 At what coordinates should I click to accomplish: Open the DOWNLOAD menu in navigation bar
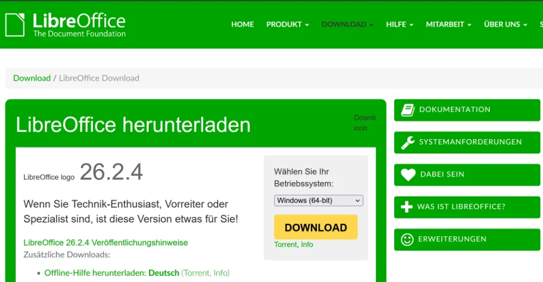348,24
